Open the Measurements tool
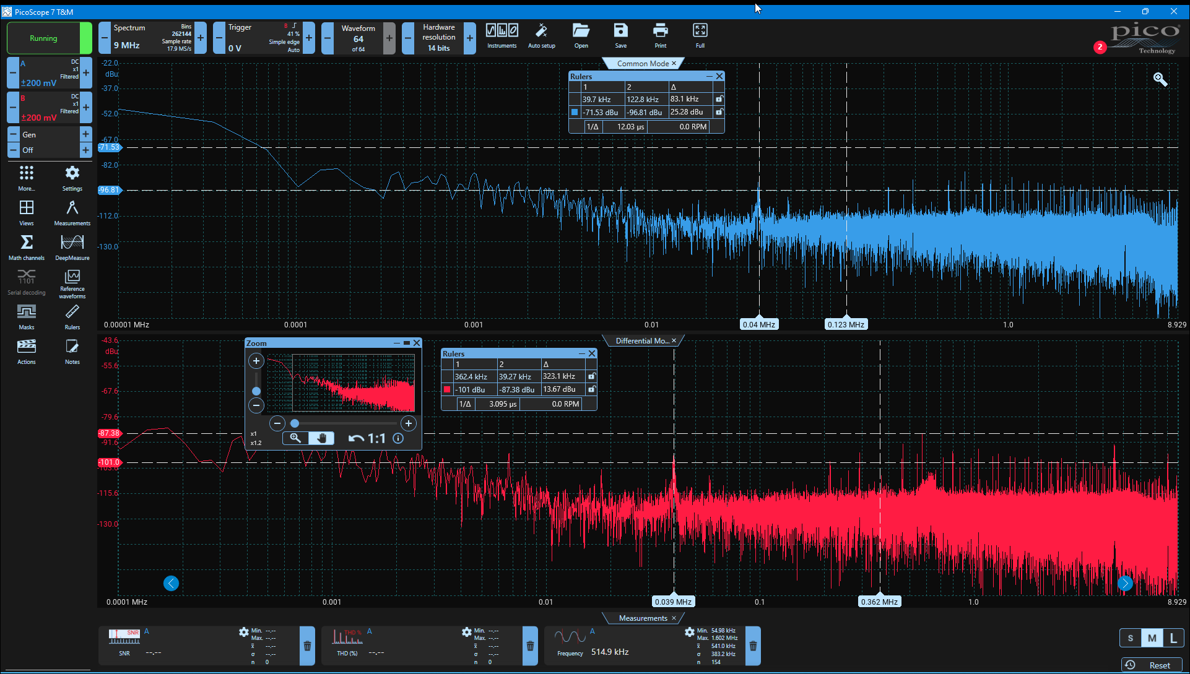Screen dimensions: 1190x674 point(72,213)
